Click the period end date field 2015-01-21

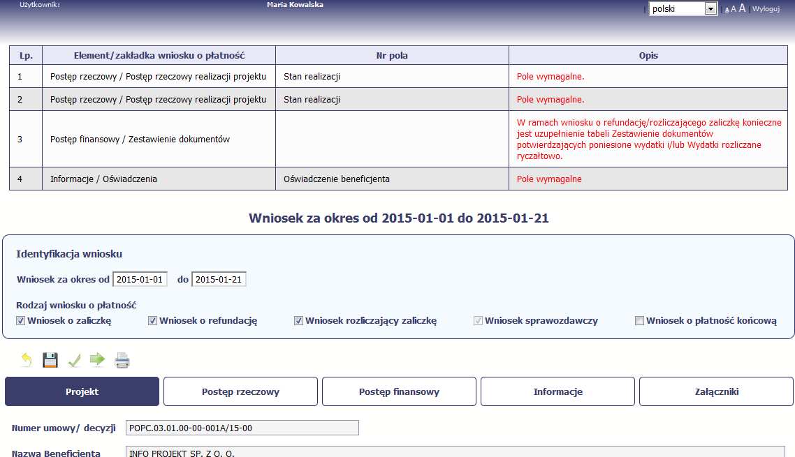click(219, 279)
